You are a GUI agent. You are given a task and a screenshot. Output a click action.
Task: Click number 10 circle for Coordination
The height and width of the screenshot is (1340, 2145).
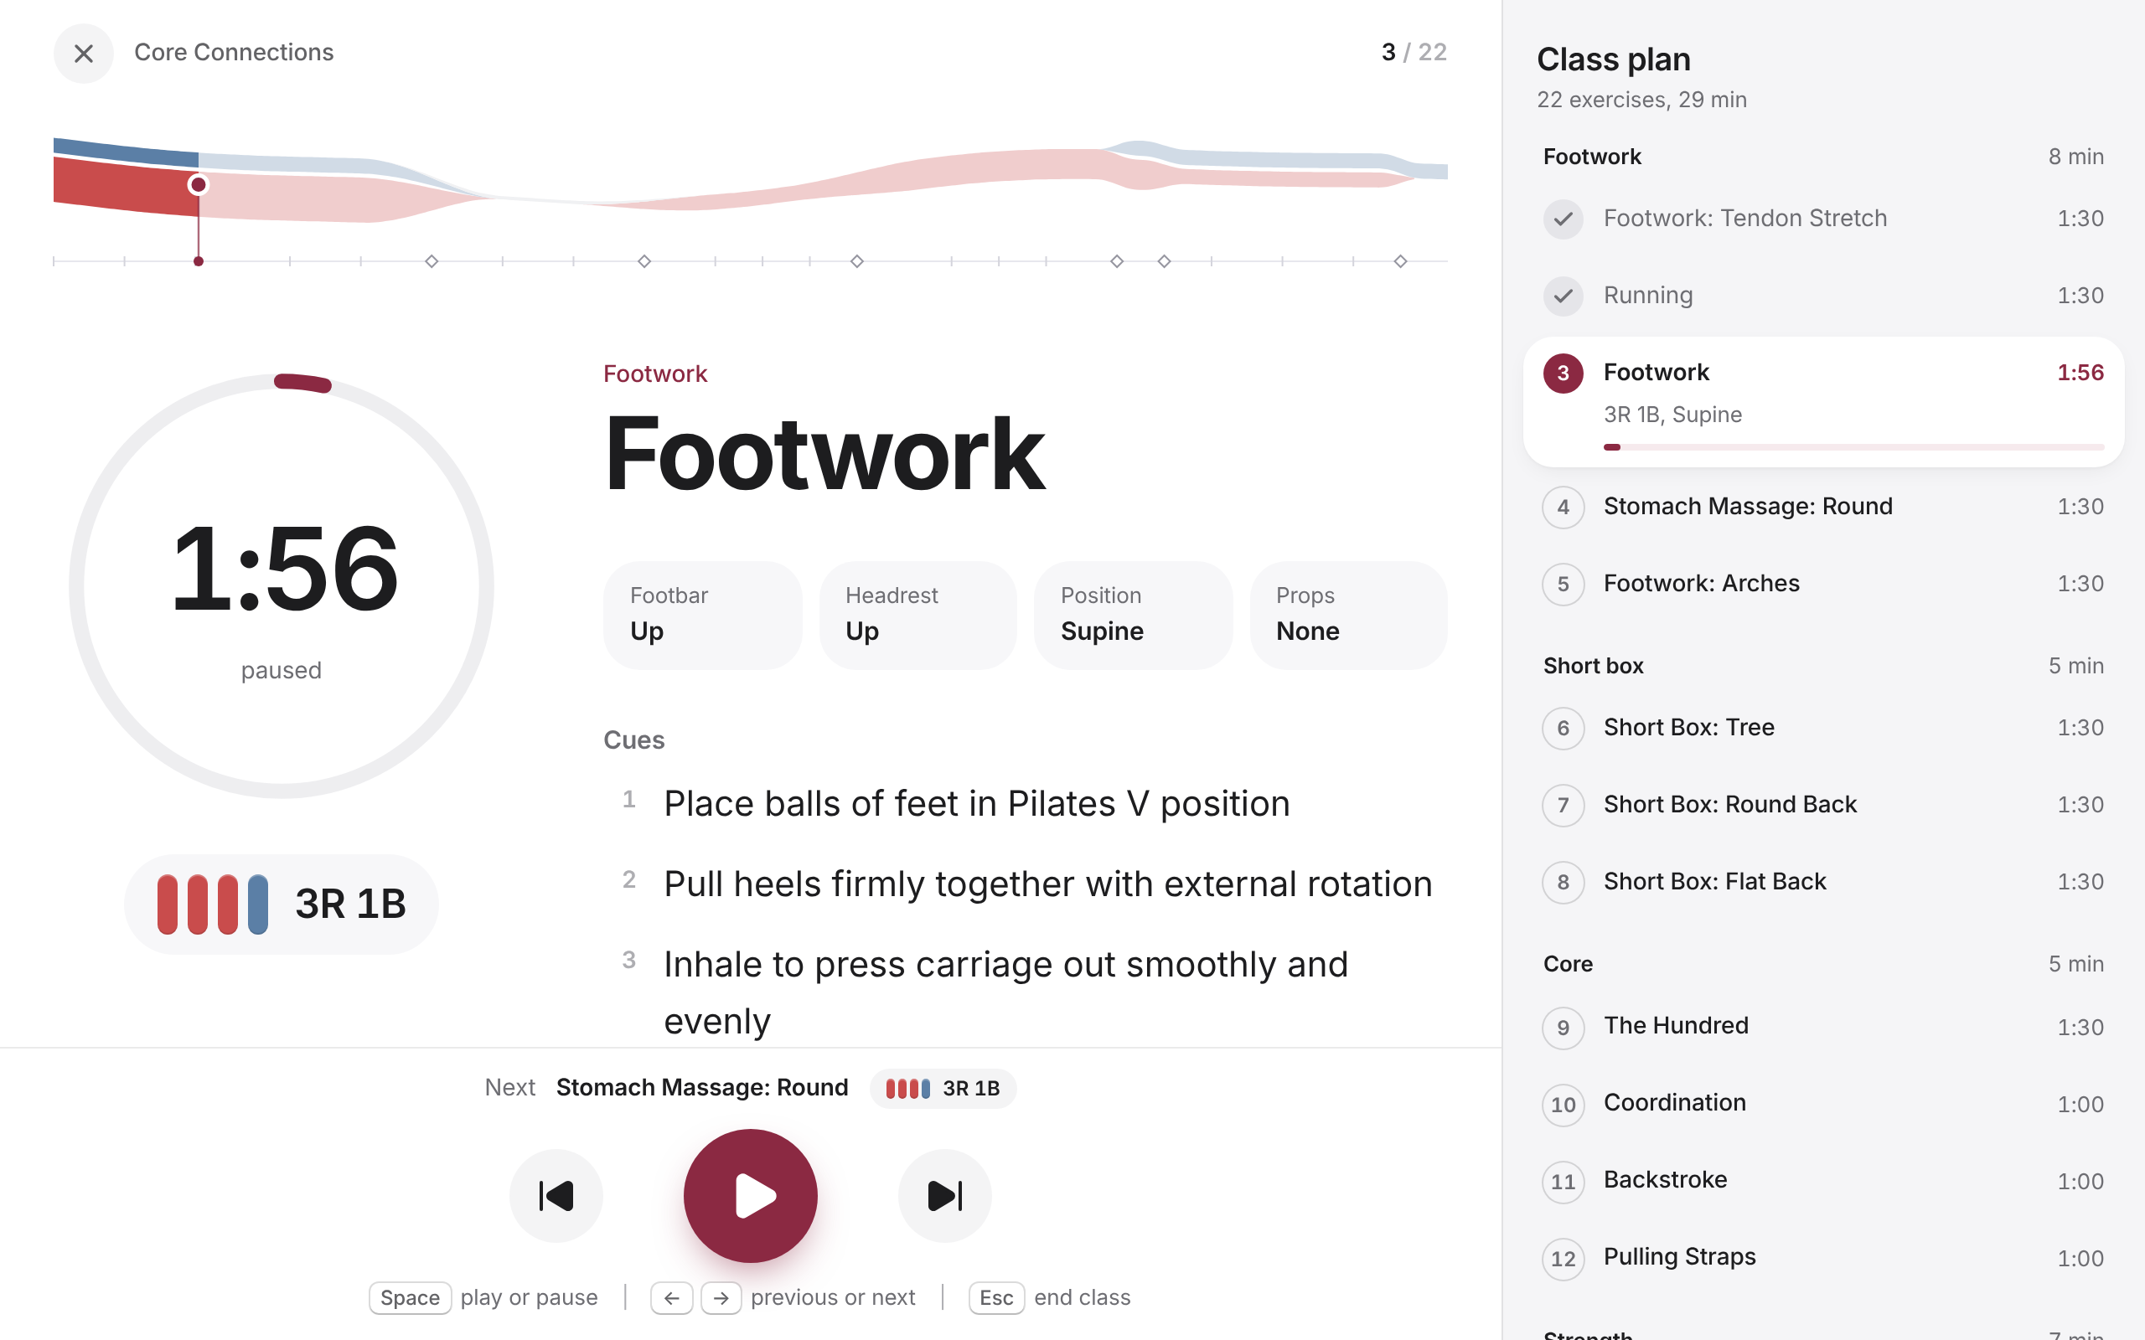point(1563,1105)
